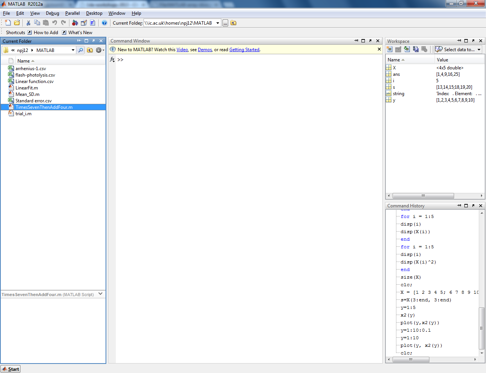Image resolution: width=486 pixels, height=373 pixels.
Task: Search the Current Folder with magnifier icon
Action: (x=80, y=50)
